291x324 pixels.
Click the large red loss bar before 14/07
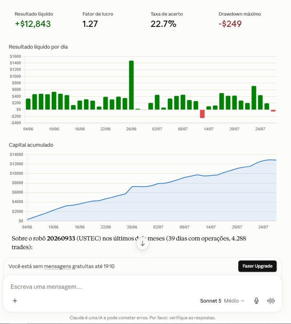[202, 114]
